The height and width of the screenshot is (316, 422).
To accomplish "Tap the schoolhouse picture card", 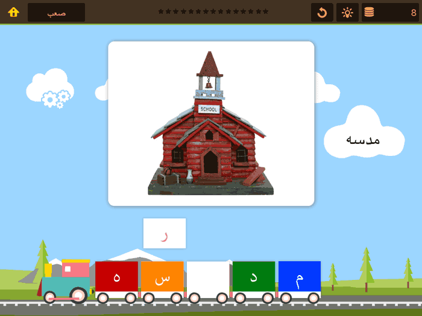I will (x=211, y=123).
